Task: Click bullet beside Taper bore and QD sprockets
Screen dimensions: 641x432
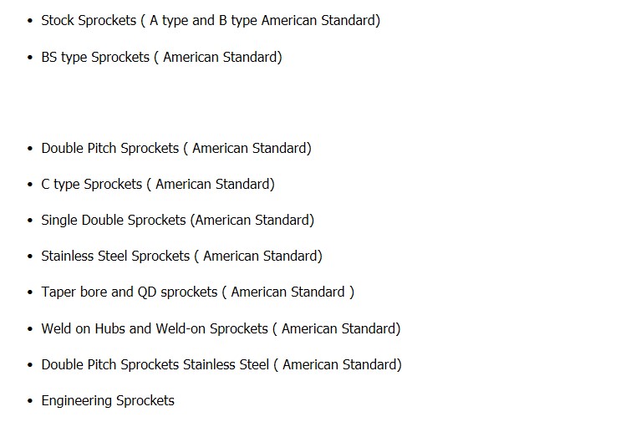Action: (x=30, y=292)
